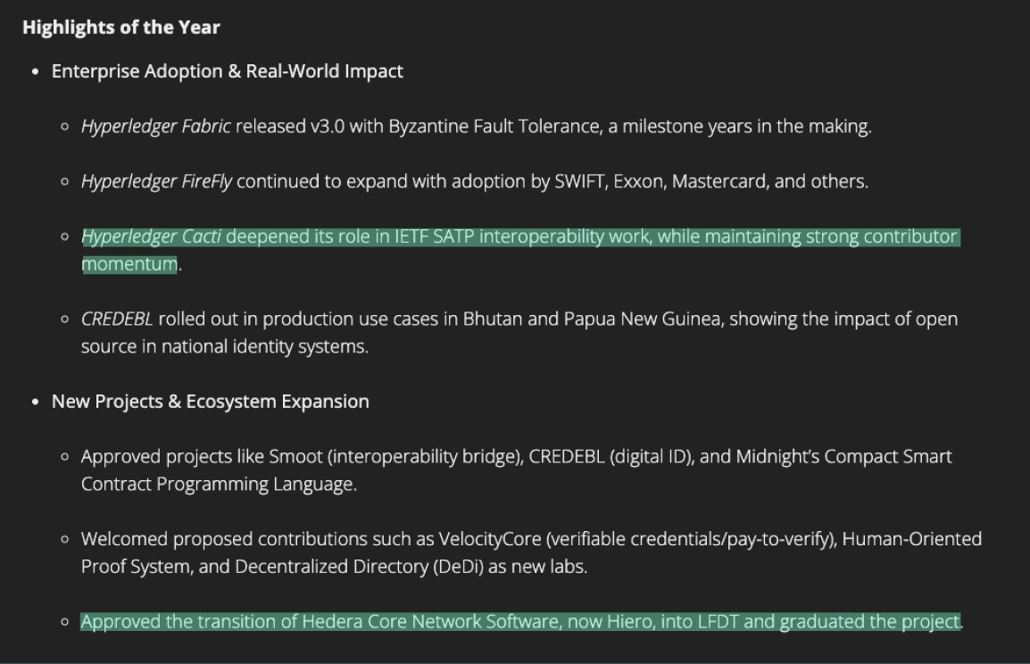Click the highlighted word "momentum"

click(129, 264)
